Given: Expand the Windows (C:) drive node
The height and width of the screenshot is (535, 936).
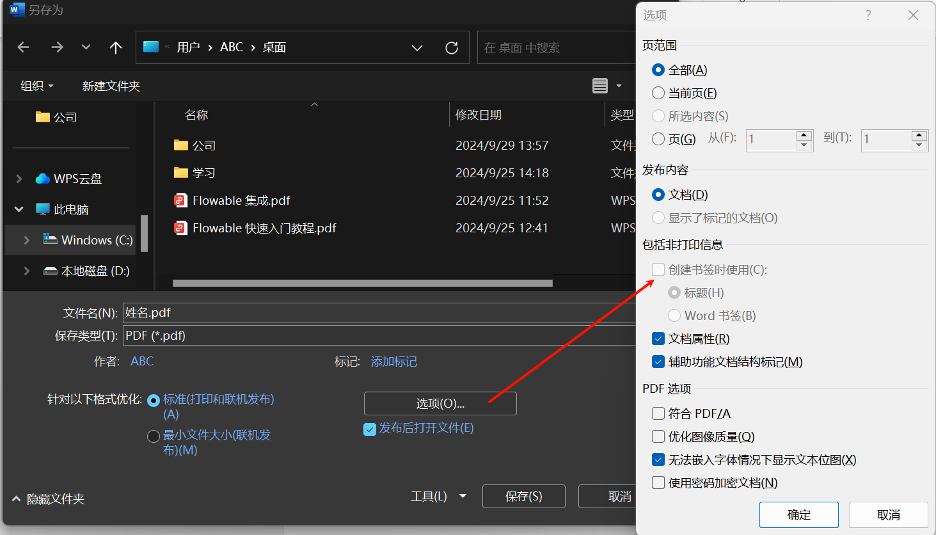Looking at the screenshot, I should tap(26, 241).
